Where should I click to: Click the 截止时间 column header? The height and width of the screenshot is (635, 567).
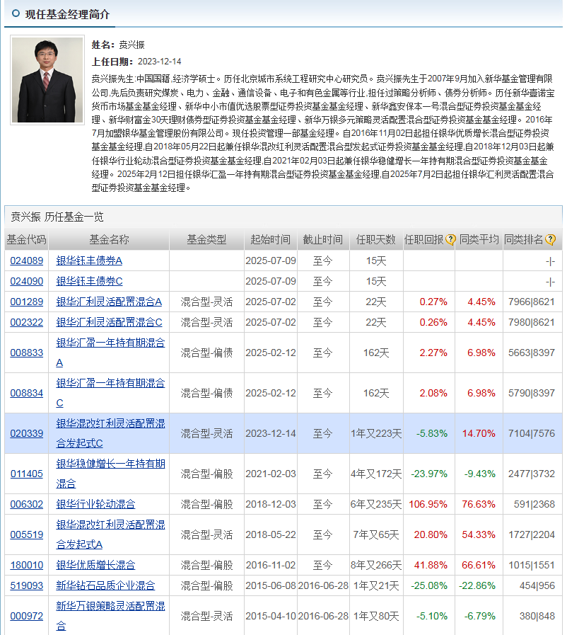point(323,240)
